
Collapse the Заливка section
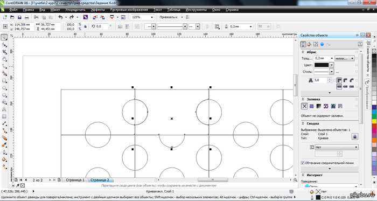point(303,99)
